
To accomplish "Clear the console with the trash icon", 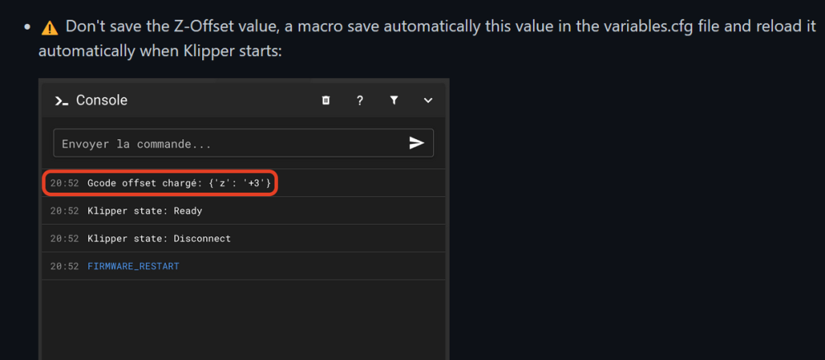I will click(x=326, y=101).
